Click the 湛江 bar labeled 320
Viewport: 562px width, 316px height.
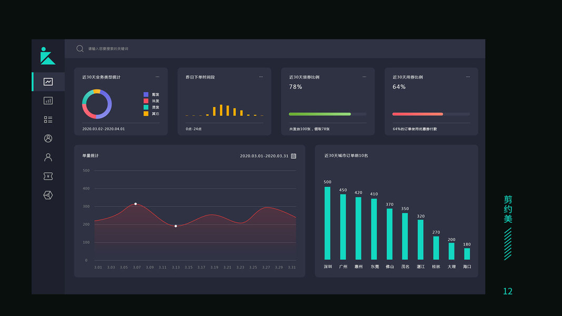[421, 240]
